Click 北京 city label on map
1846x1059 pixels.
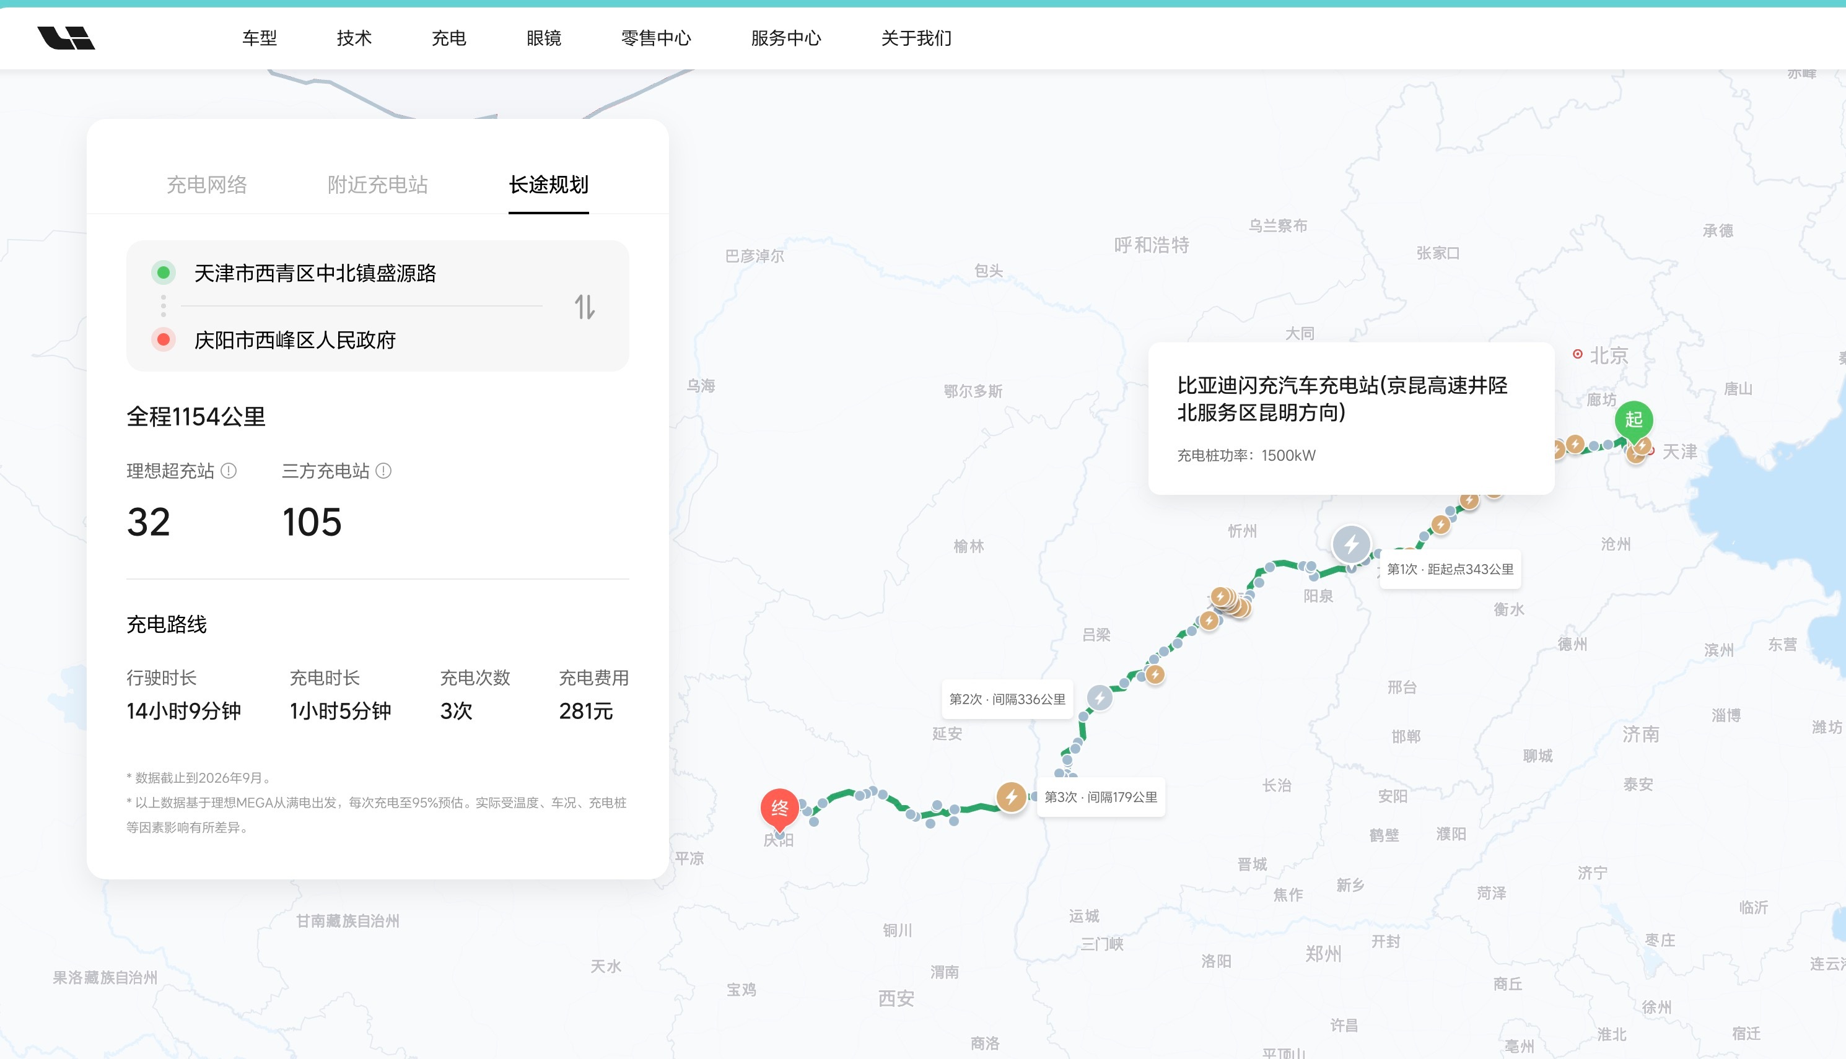(x=1609, y=355)
